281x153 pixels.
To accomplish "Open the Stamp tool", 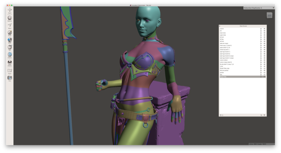I will (10, 40).
